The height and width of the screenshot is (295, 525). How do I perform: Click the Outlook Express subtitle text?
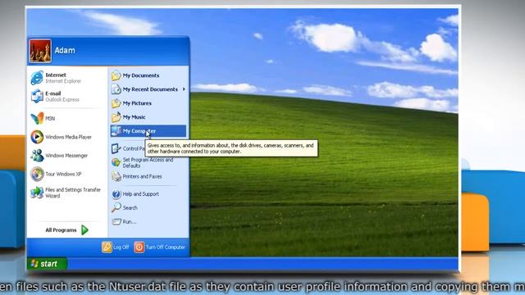pos(62,100)
